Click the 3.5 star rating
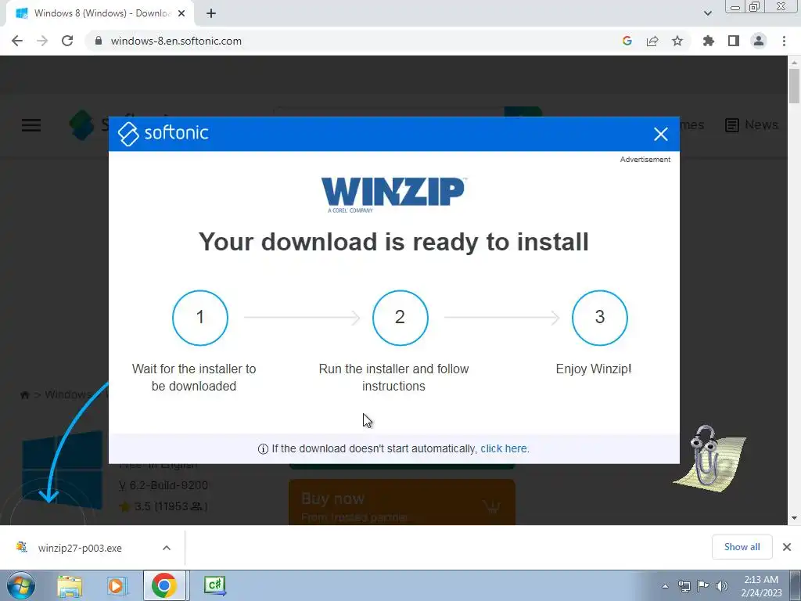Image resolution: width=801 pixels, height=601 pixels. [163, 506]
